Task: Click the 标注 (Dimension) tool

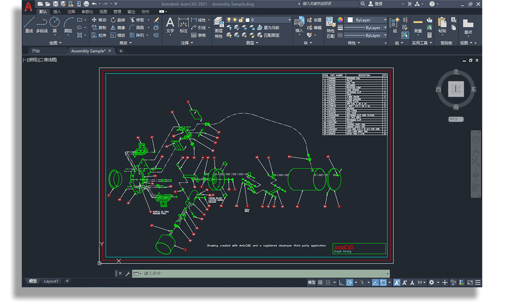Action: tap(183, 25)
